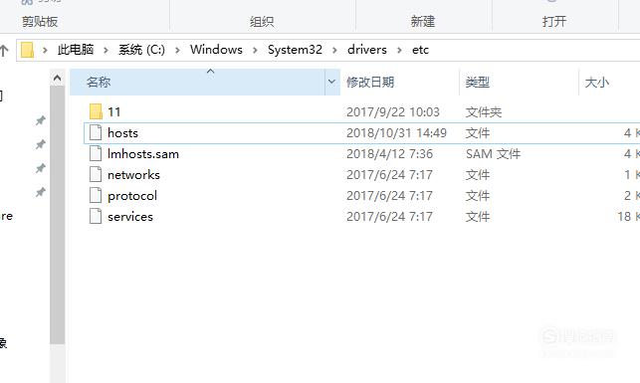
Task: Go to drivers in the breadcrumb
Action: tap(367, 50)
